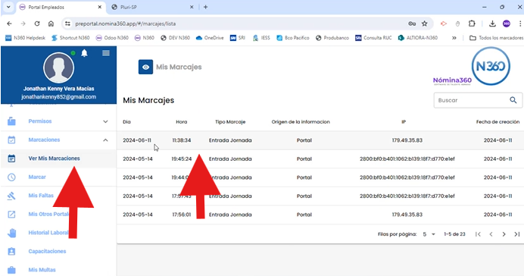This screenshot has height=276, width=524.
Task: Open the rows-per-page dropdown
Action: tap(429, 234)
